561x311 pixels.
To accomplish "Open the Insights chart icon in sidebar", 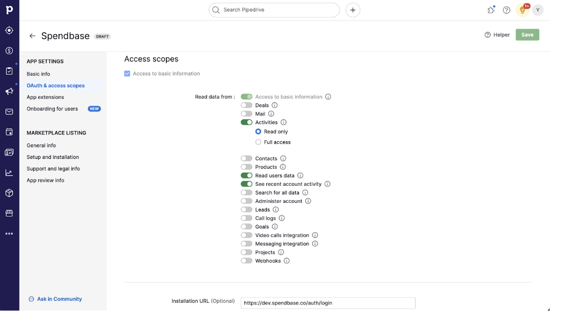I will tap(9, 173).
